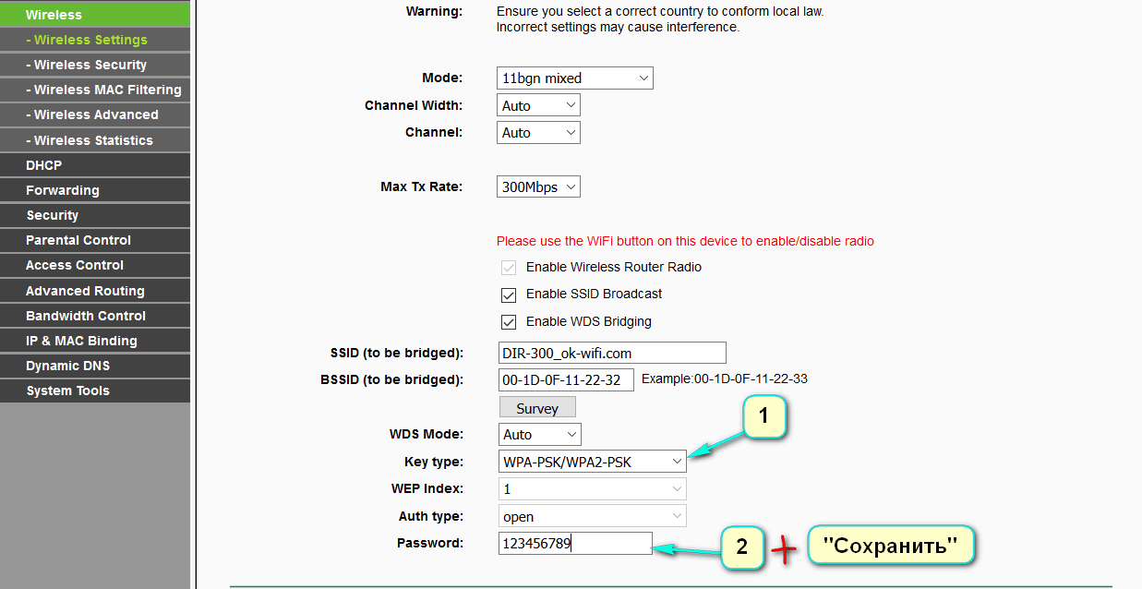1142x589 pixels.
Task: Select Wireless Settings submenu item
Action: pos(95,40)
